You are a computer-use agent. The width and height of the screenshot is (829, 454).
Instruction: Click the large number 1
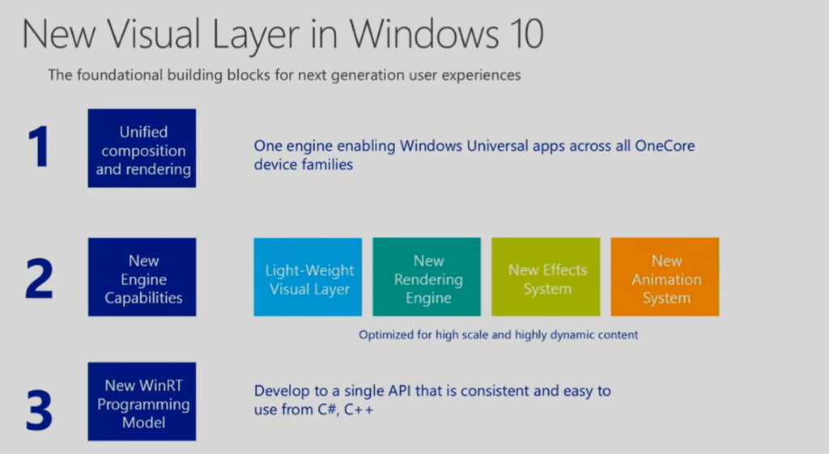click(x=39, y=147)
